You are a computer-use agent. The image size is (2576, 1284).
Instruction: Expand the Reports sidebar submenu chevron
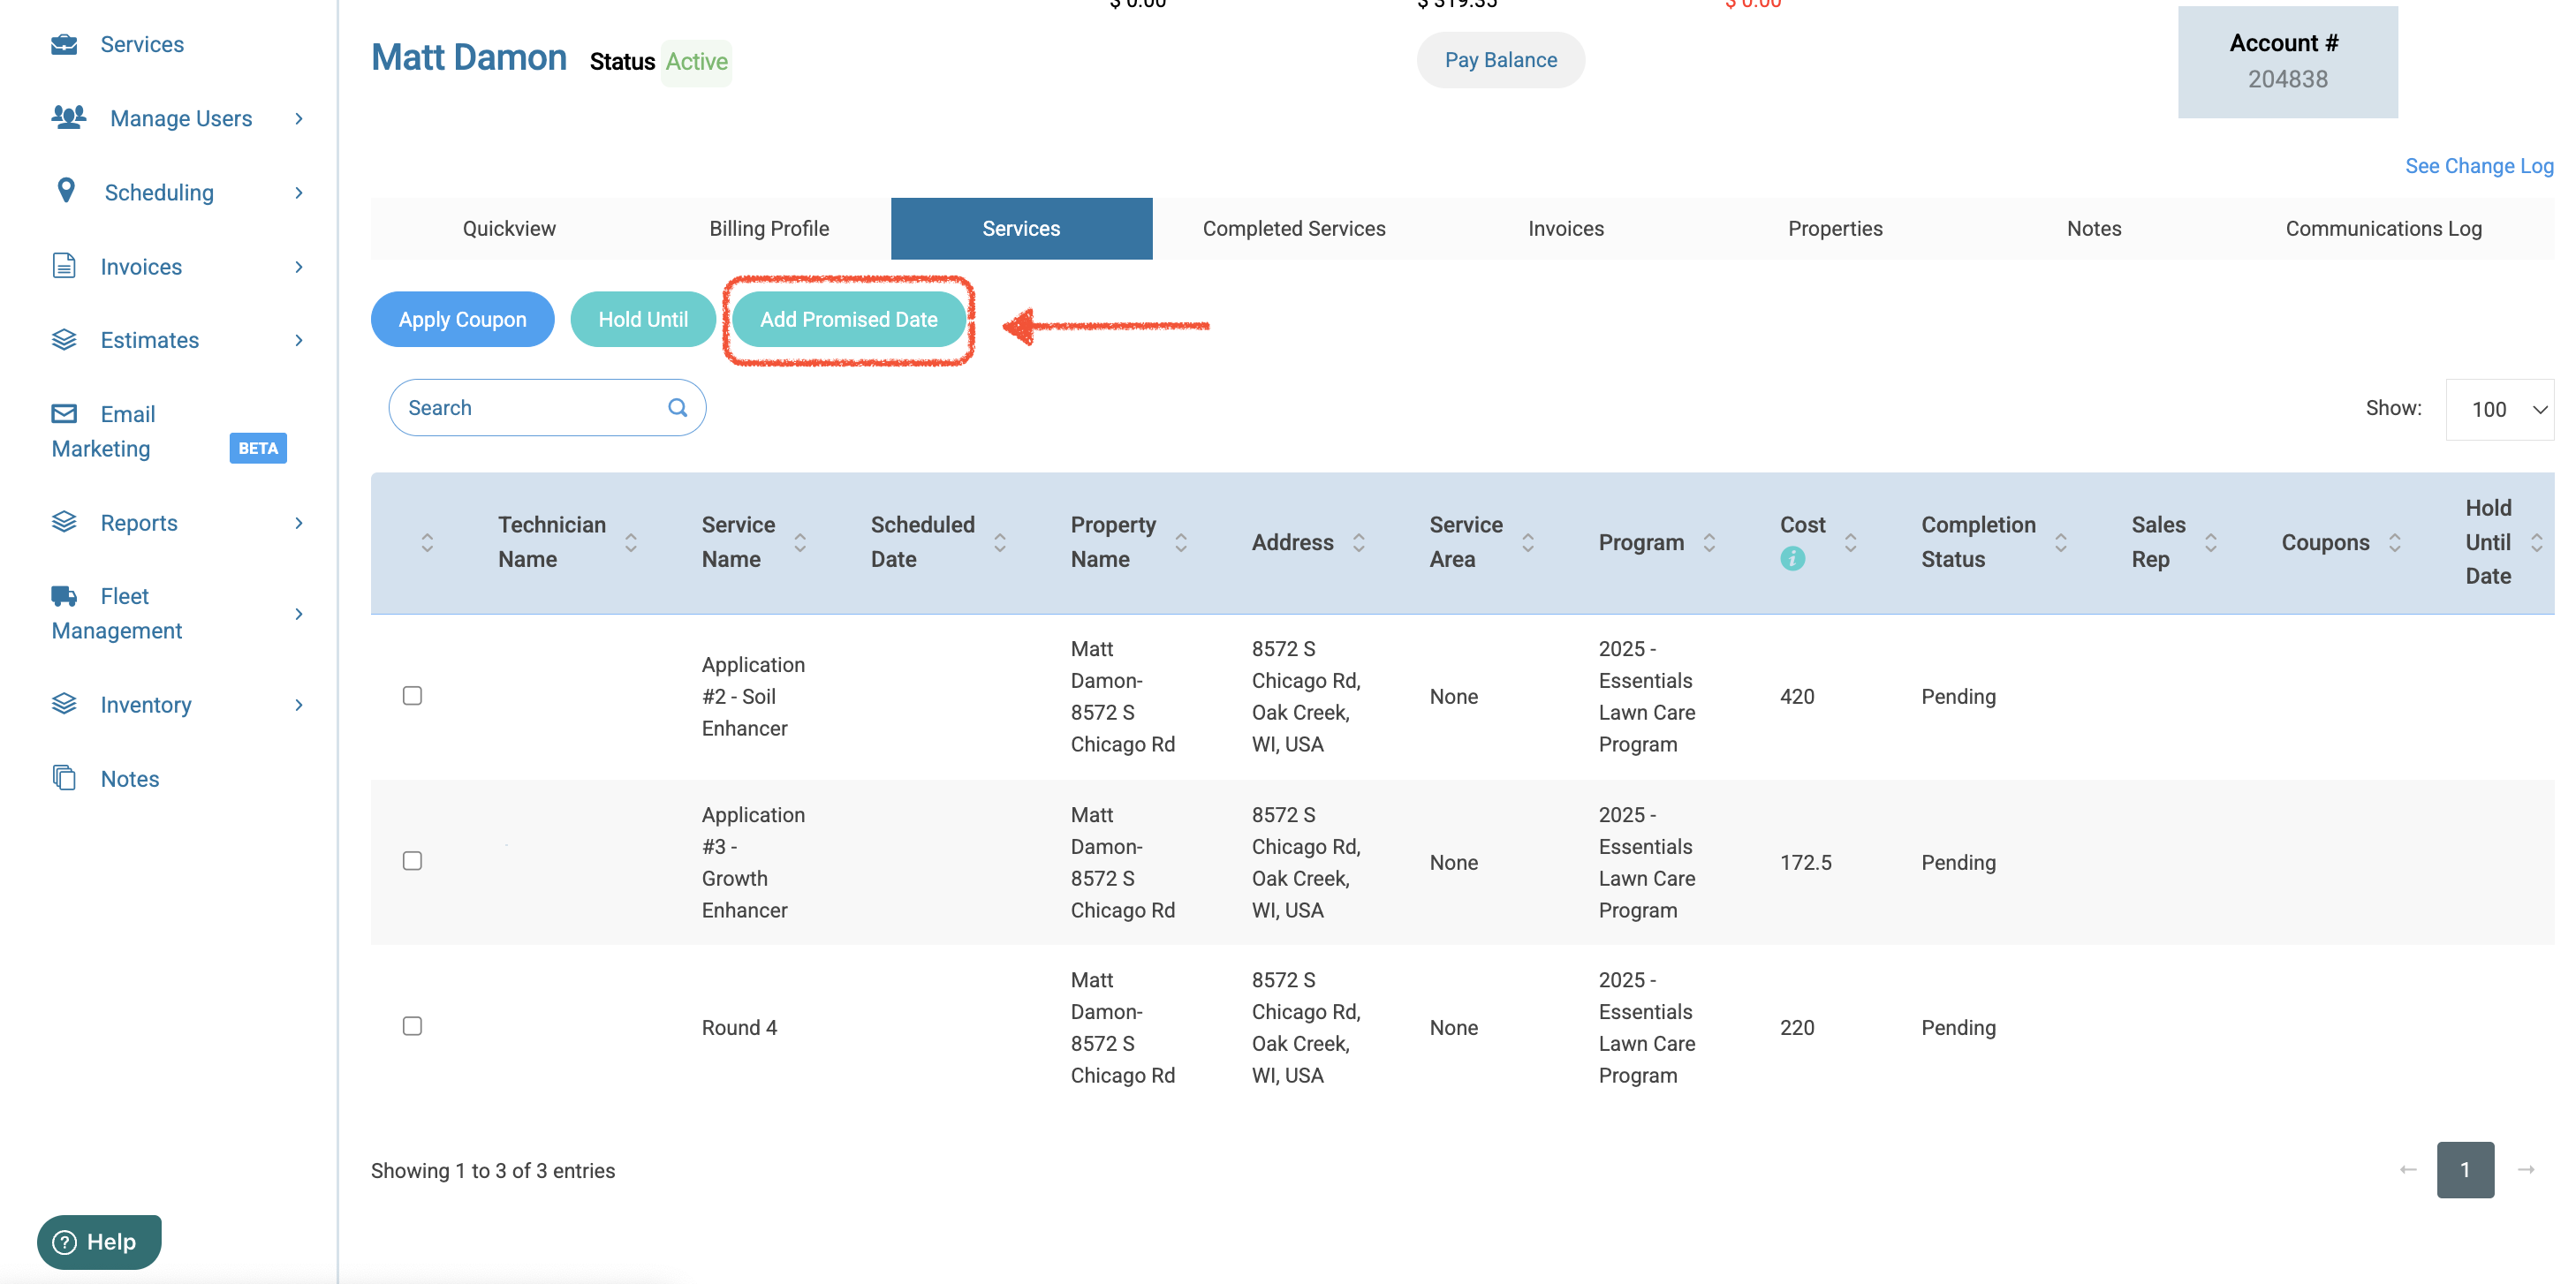click(x=299, y=523)
